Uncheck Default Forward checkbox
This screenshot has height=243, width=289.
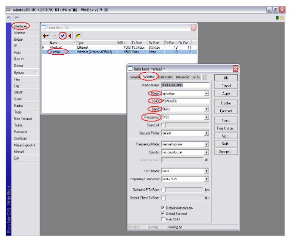[163, 213]
